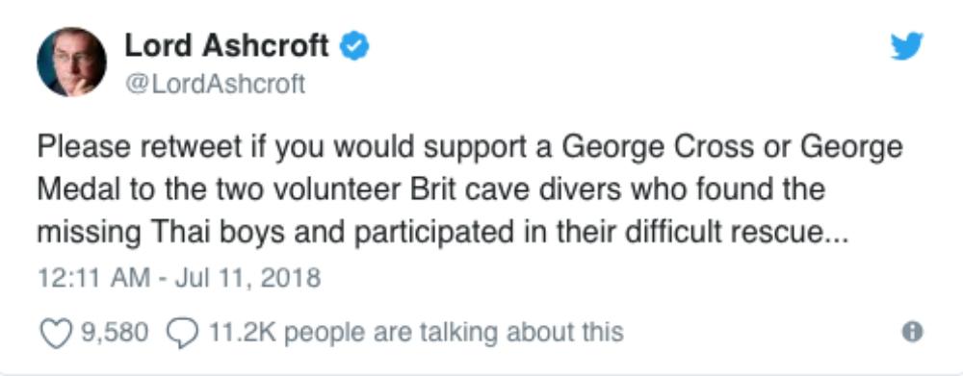Click the Twitter bird logo
This screenshot has height=376, width=963.
907,46
